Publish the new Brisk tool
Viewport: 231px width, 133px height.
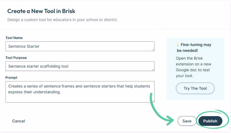[210, 121]
